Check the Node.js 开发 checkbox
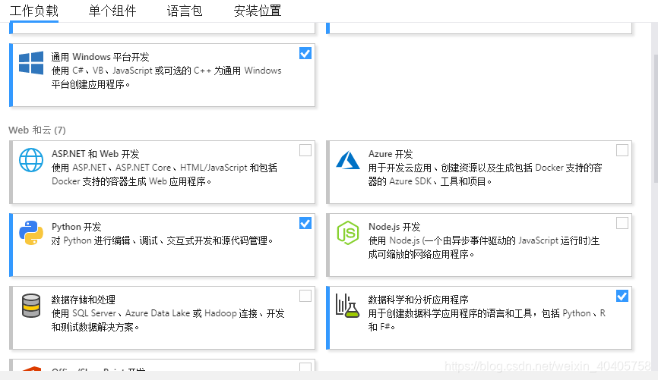The image size is (658, 380). pos(622,223)
